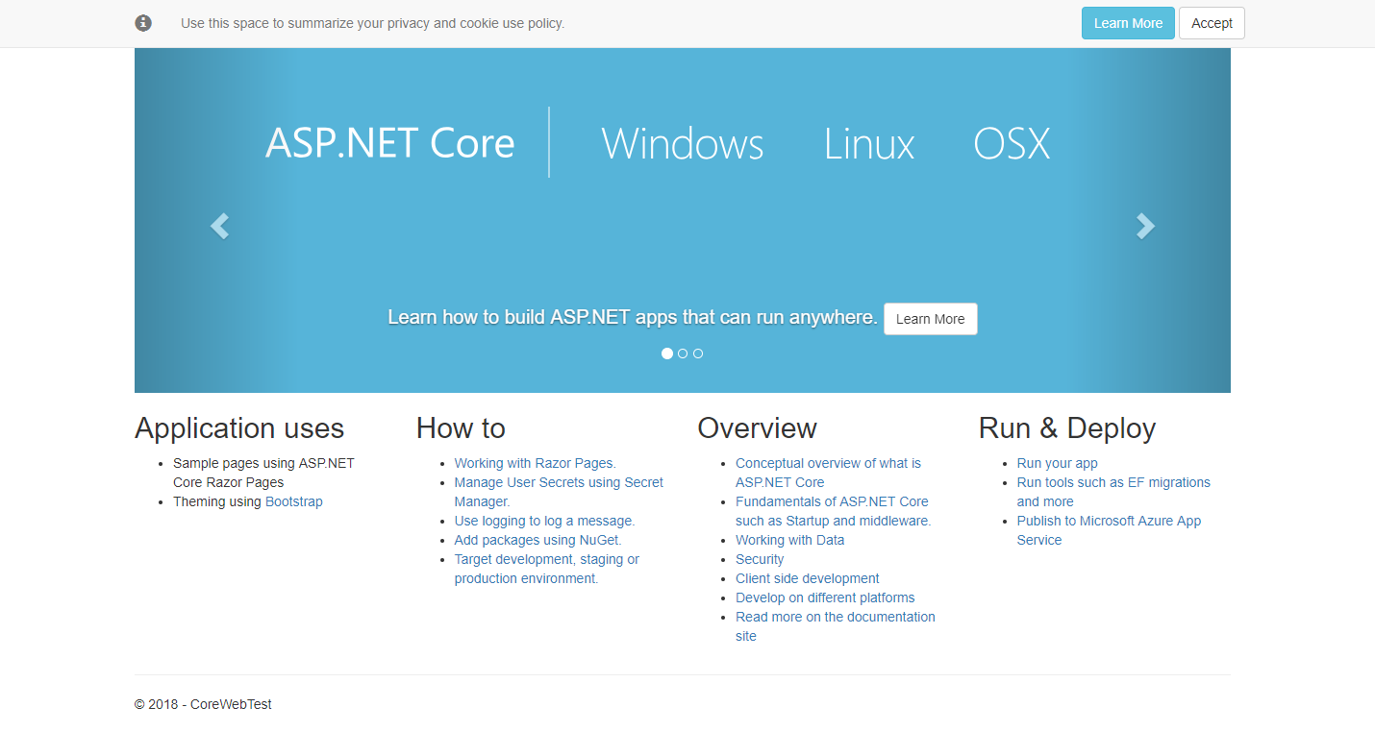Click the Application uses heading
Viewport: 1375px width, 756px height.
pyautogui.click(x=239, y=428)
